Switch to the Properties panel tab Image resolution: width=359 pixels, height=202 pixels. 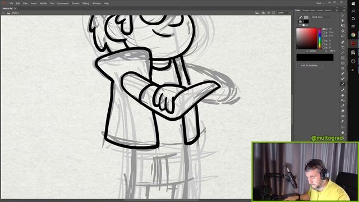(x=306, y=10)
